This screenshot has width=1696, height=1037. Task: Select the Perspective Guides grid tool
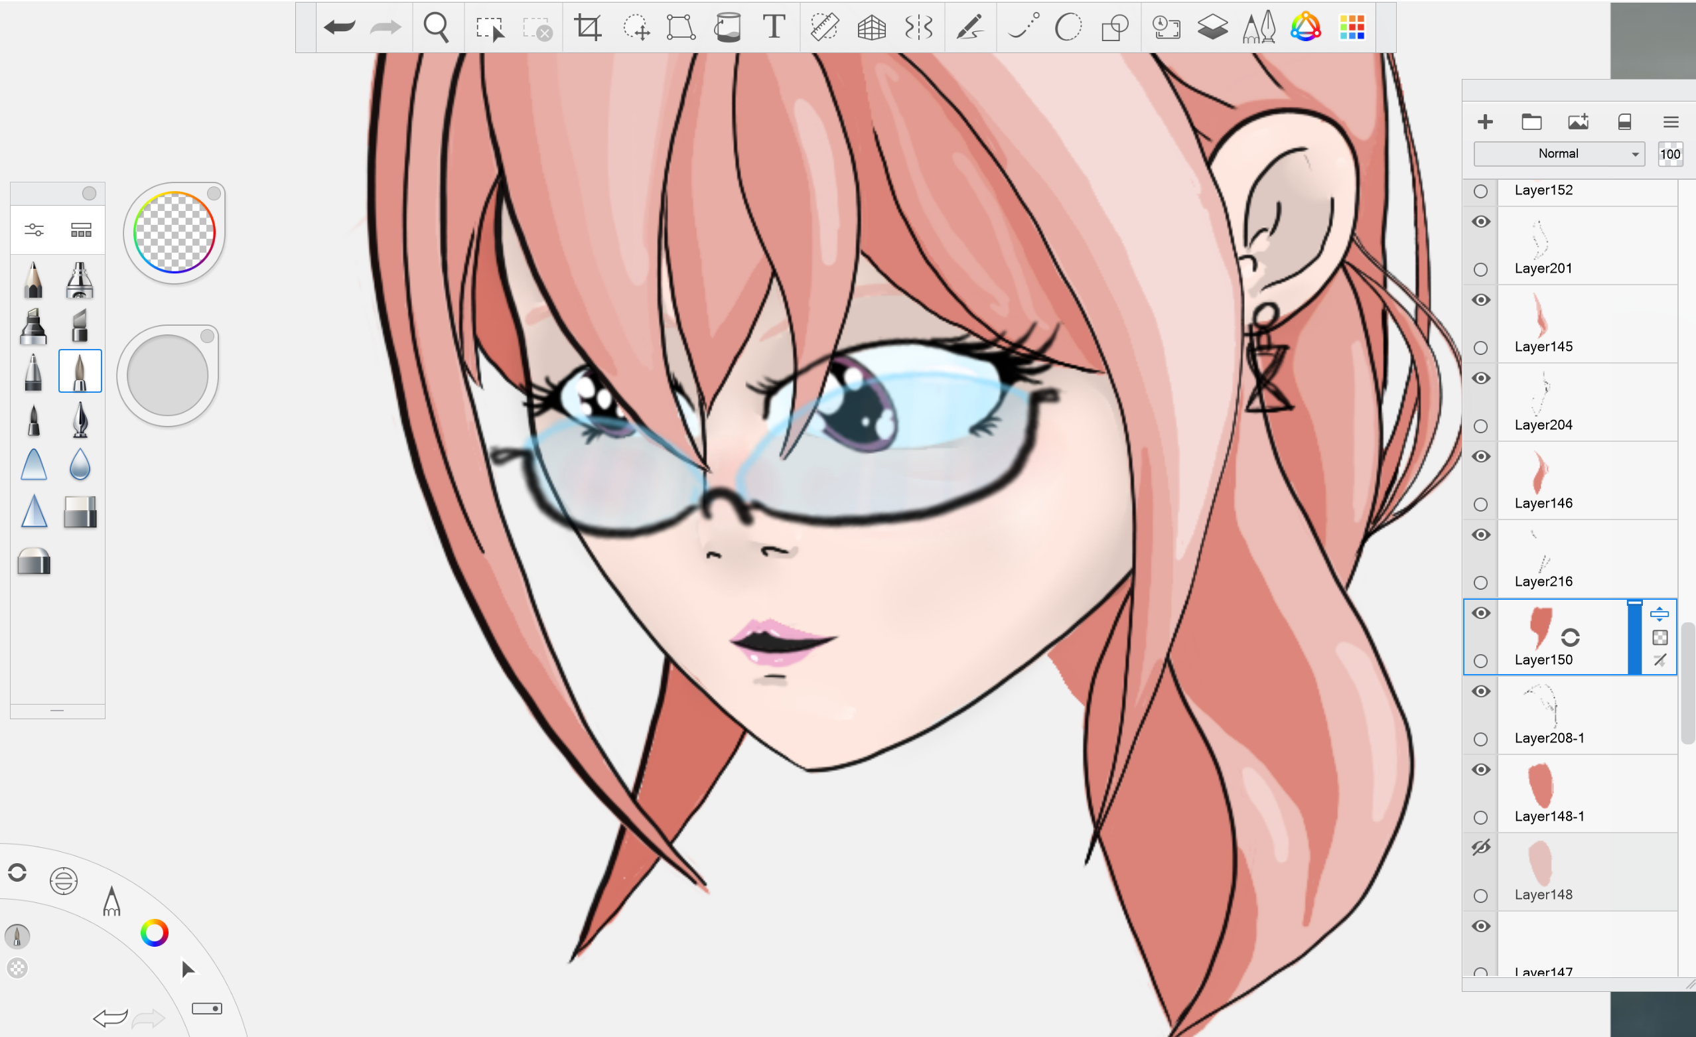871,27
